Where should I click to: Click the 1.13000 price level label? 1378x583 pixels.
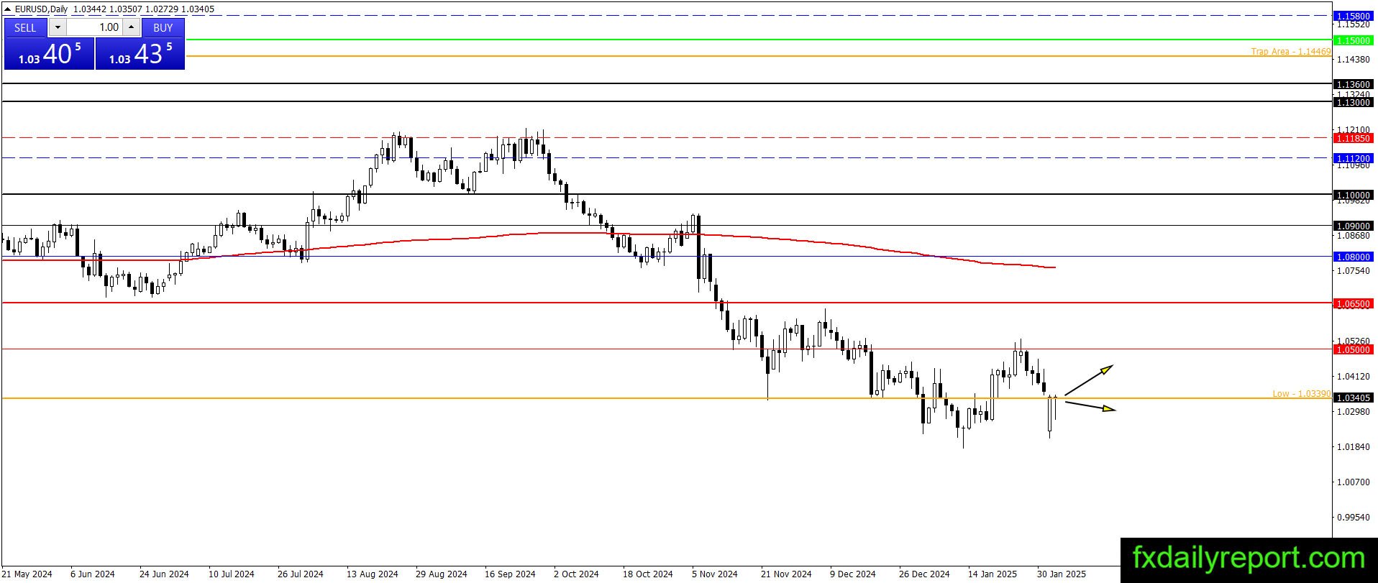1353,102
